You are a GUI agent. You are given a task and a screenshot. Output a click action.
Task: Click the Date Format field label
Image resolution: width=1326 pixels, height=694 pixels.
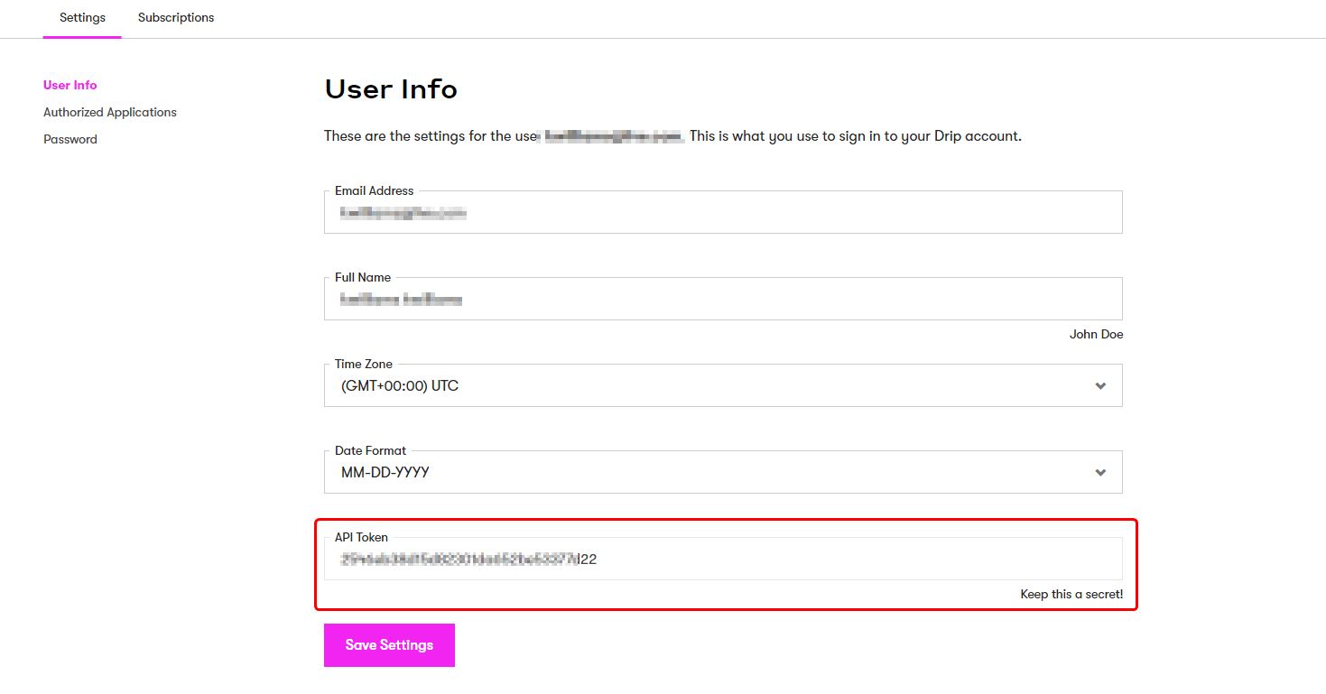tap(370, 451)
